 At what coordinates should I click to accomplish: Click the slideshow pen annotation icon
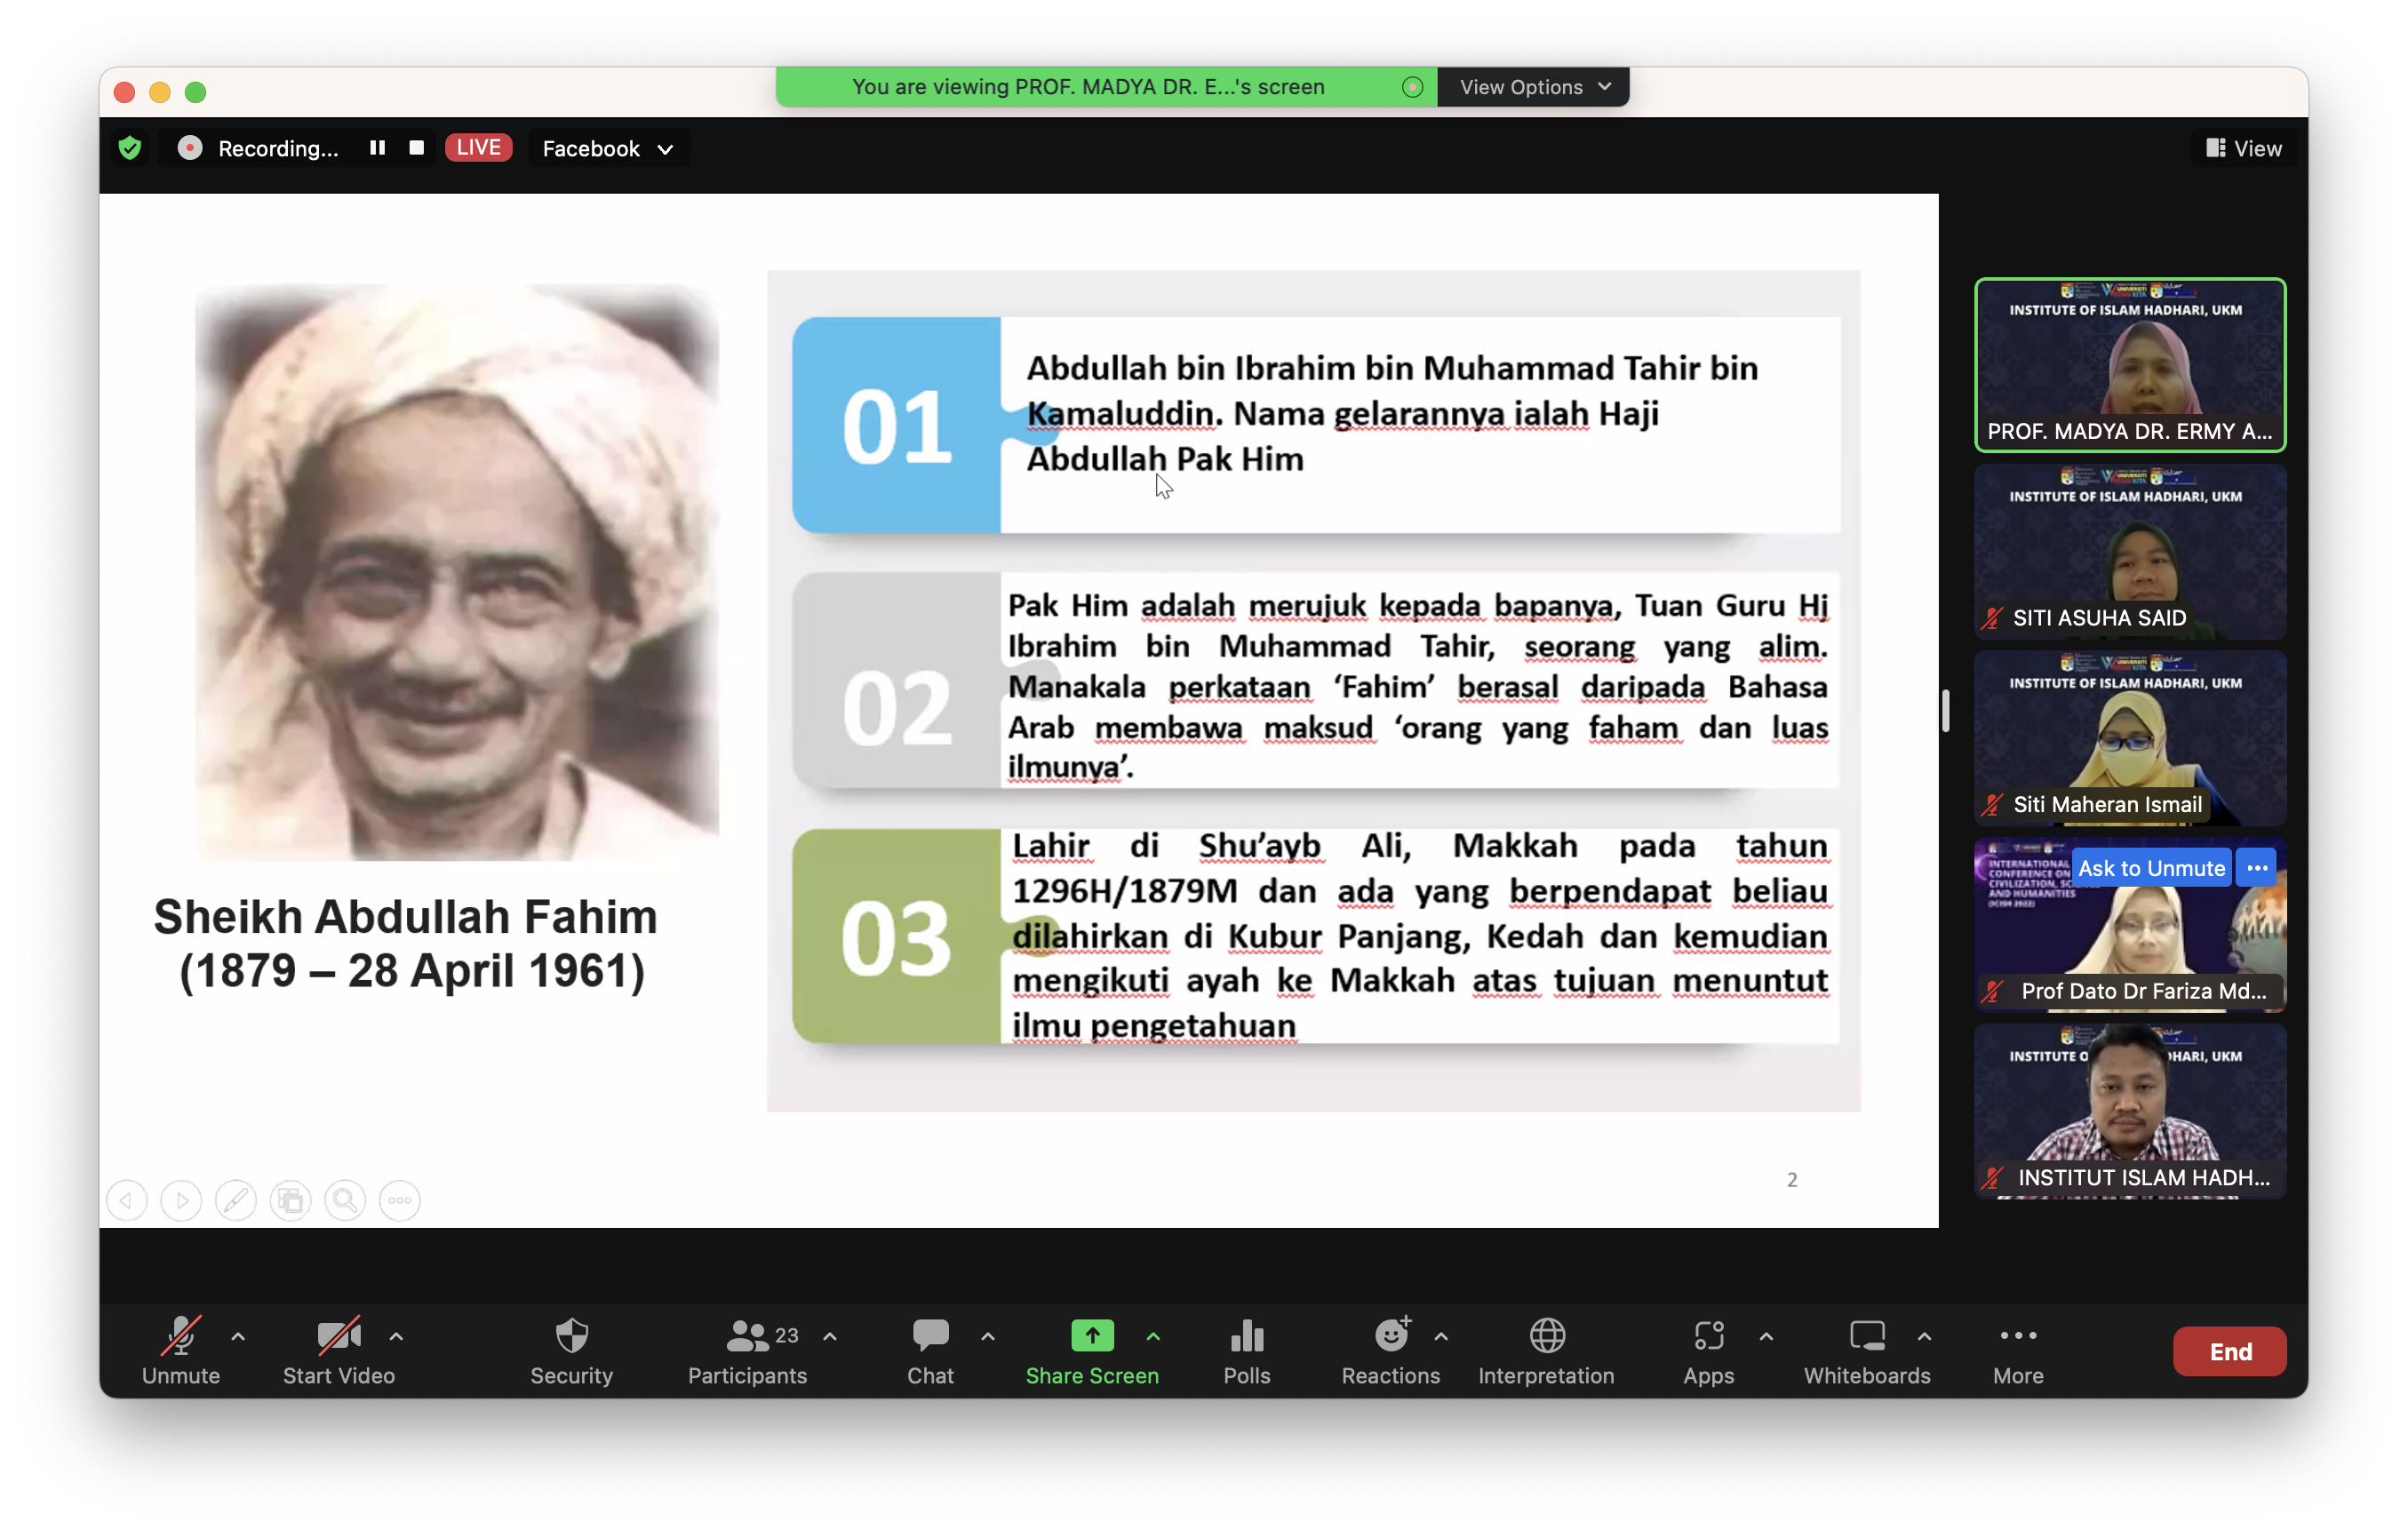pos(236,1200)
